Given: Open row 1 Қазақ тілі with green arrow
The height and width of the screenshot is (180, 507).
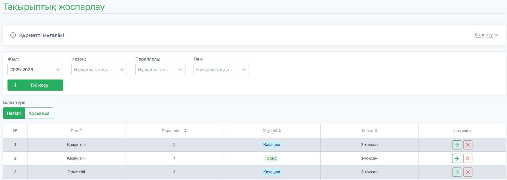Looking at the screenshot, I should 456,145.
